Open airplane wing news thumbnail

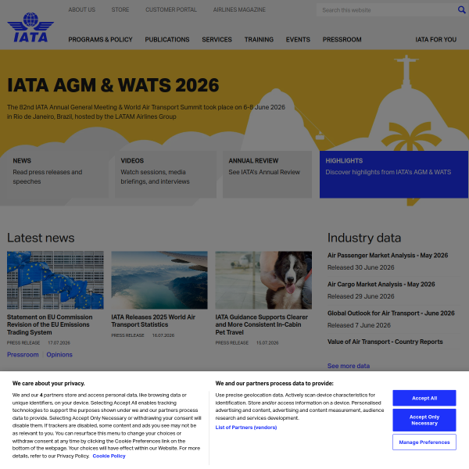pos(159,280)
